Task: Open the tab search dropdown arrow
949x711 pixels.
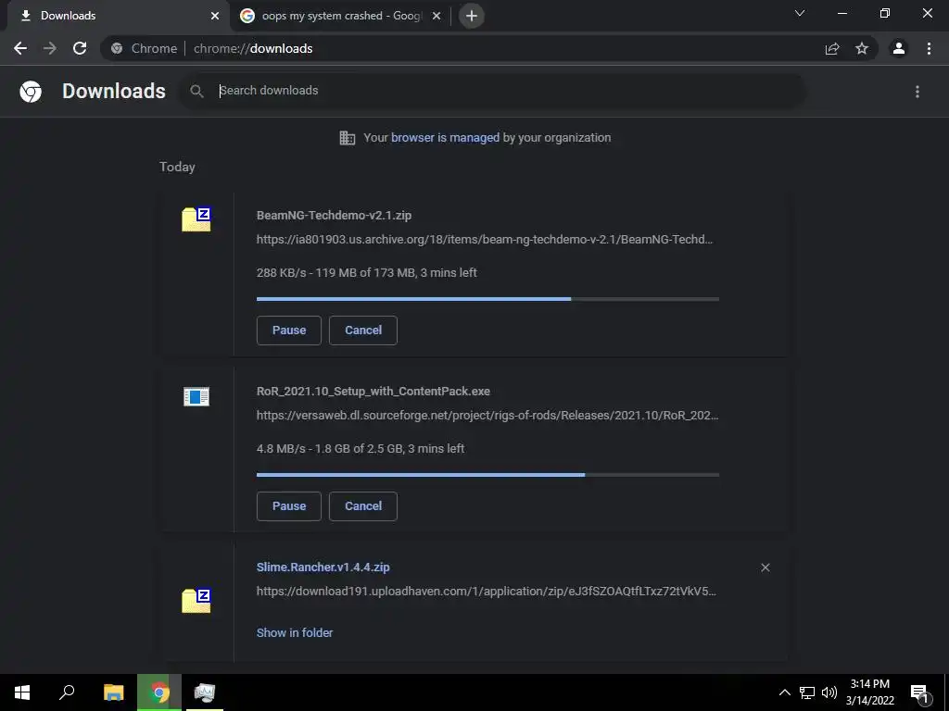Action: pos(800,13)
